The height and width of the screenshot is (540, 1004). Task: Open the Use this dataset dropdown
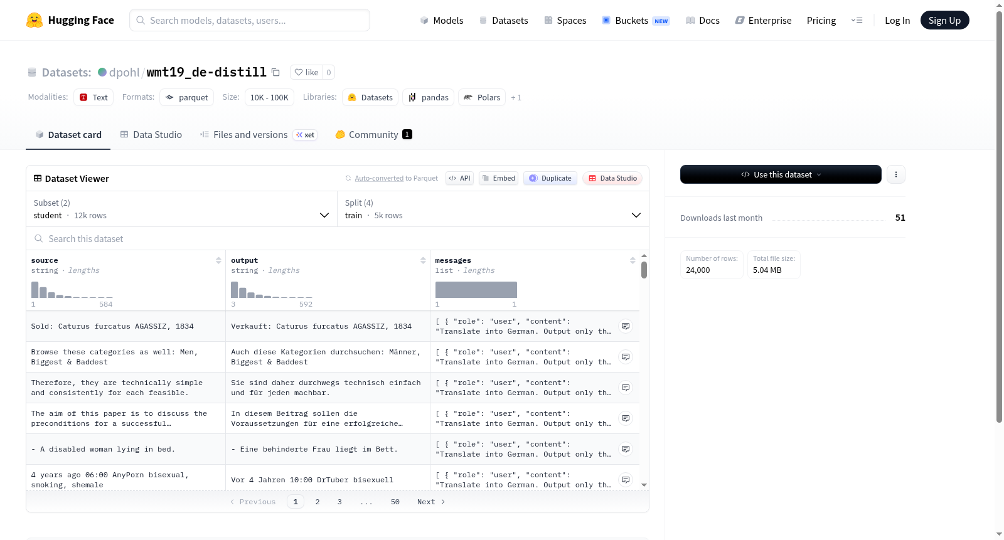pyautogui.click(x=781, y=174)
